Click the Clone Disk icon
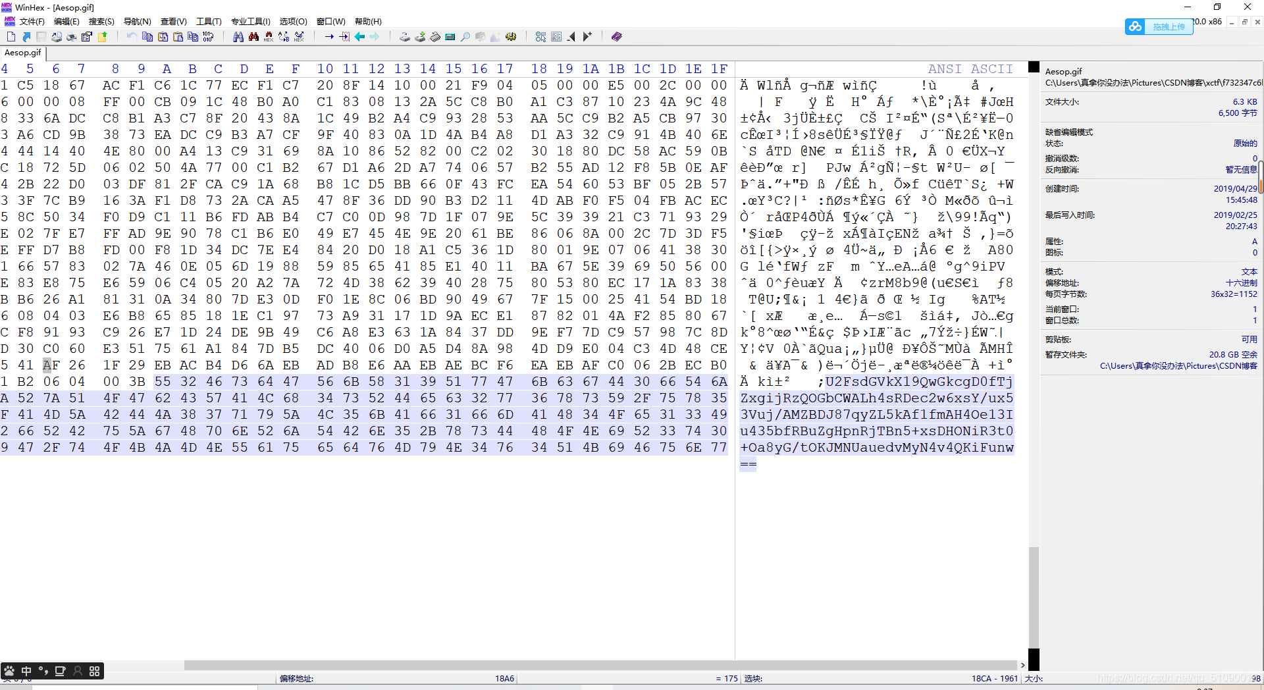This screenshot has height=690, width=1264. [420, 37]
